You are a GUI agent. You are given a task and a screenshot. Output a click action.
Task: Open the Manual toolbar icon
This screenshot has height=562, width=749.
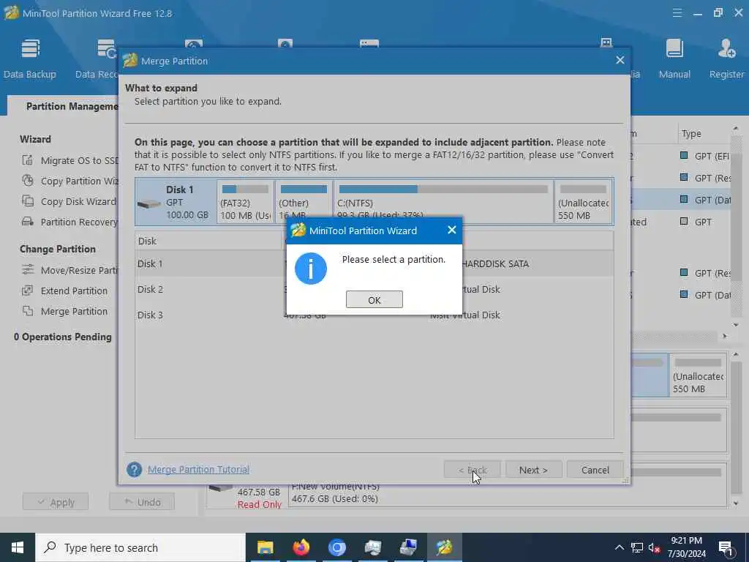[674, 59]
